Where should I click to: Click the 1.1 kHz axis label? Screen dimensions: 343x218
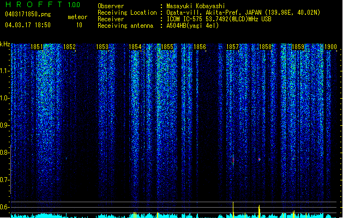(4, 71)
